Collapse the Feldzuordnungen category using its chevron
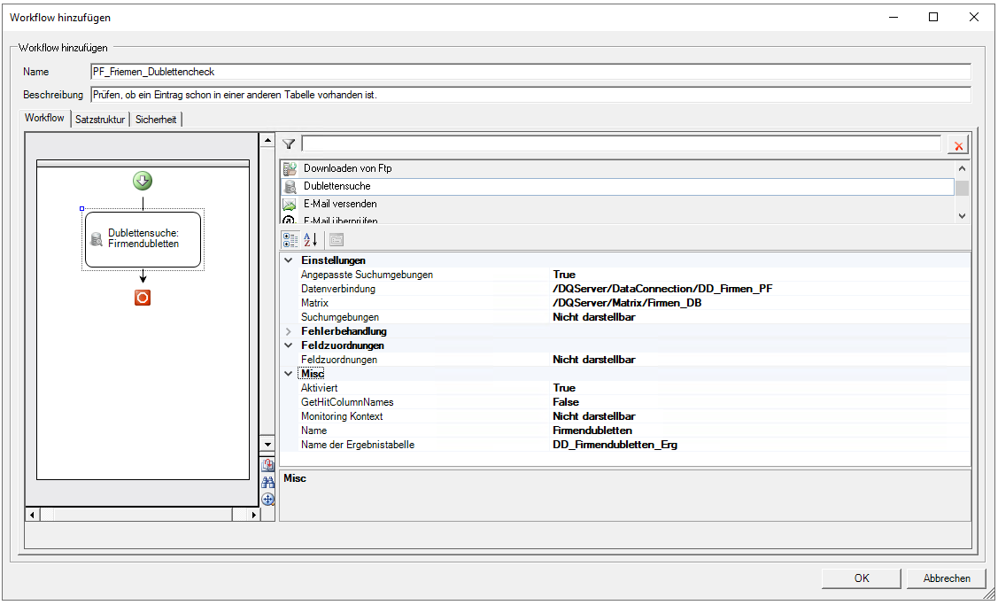The image size is (998, 605). [289, 345]
